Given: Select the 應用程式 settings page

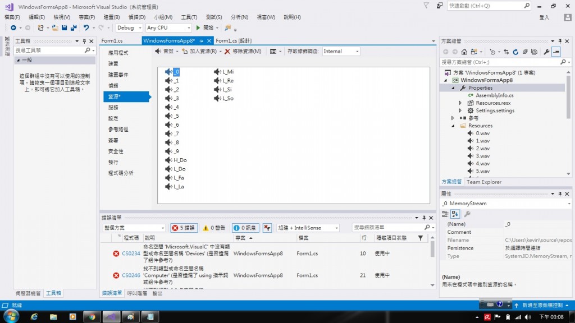Looking at the screenshot, I should (118, 53).
